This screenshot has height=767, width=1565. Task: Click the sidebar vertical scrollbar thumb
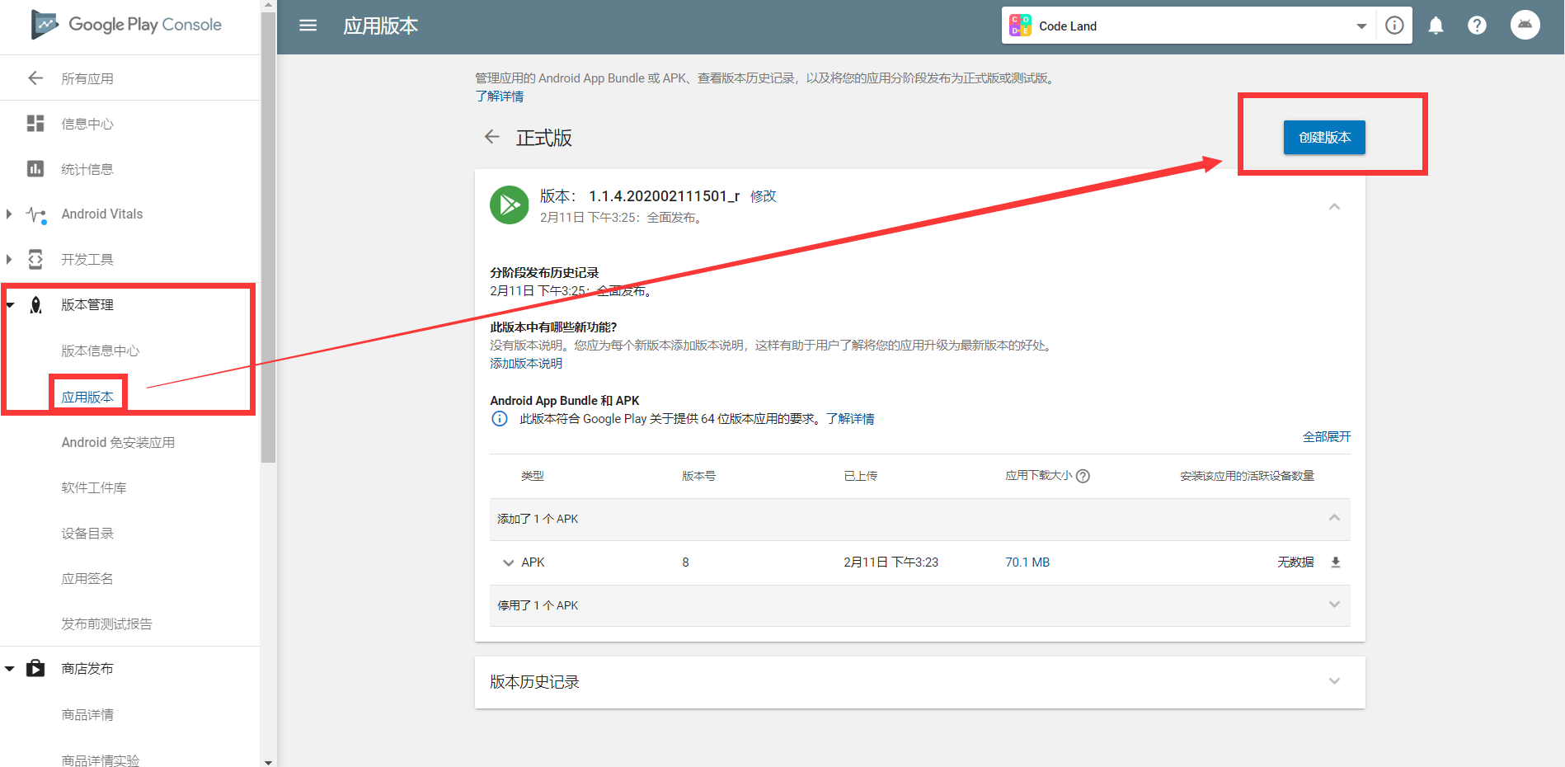[x=268, y=237]
